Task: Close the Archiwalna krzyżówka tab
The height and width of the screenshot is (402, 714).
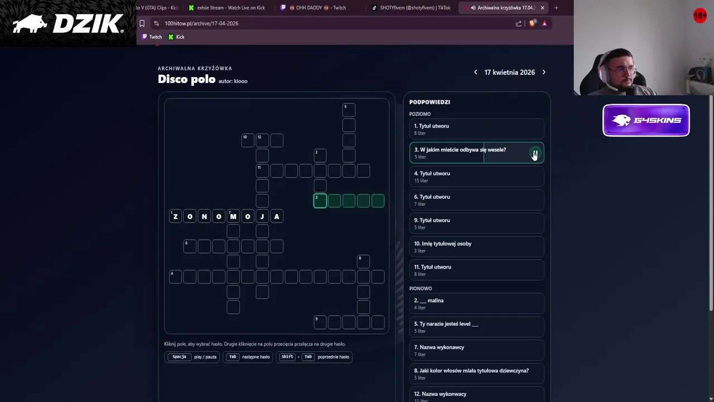Action: [x=542, y=8]
